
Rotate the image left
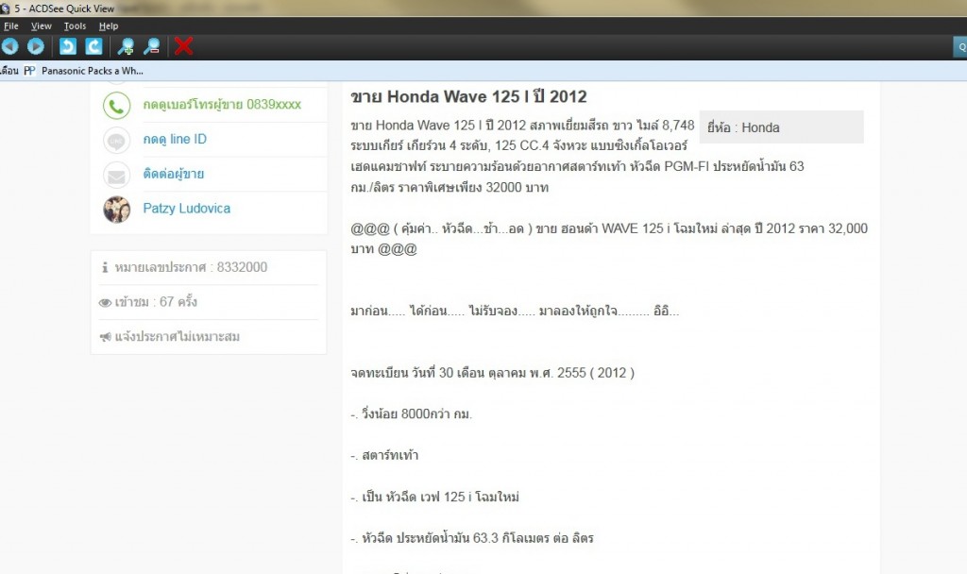tap(68, 46)
